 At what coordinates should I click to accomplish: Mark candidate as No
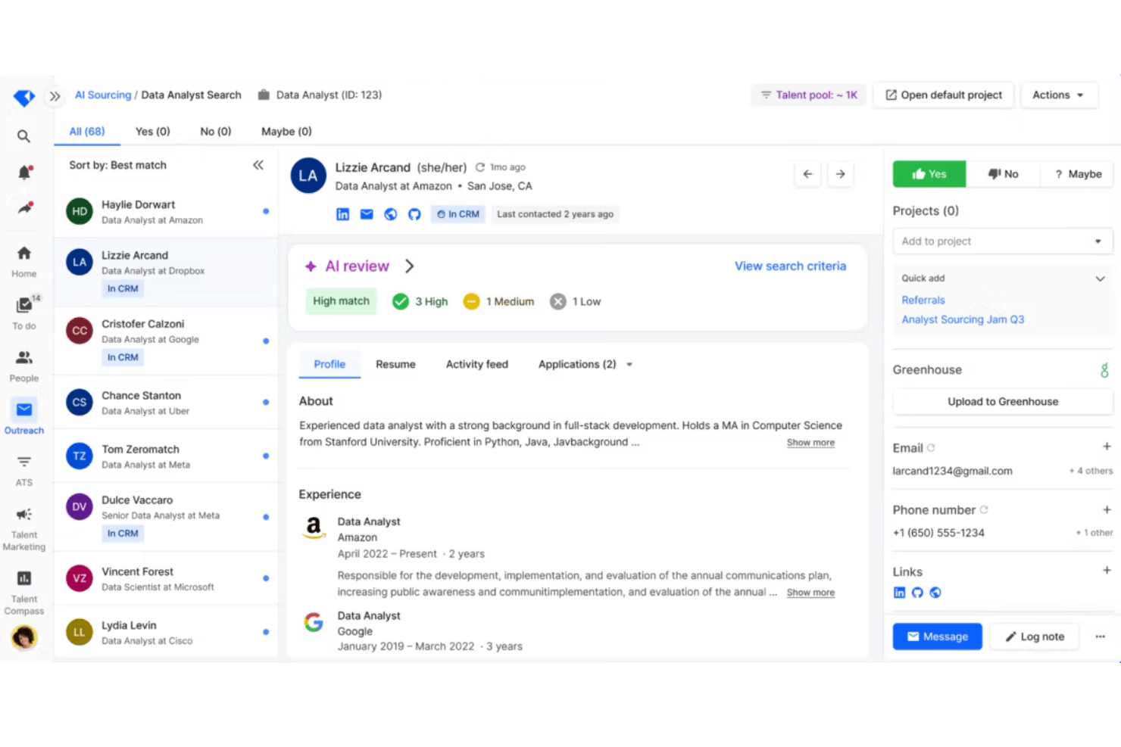click(1003, 174)
